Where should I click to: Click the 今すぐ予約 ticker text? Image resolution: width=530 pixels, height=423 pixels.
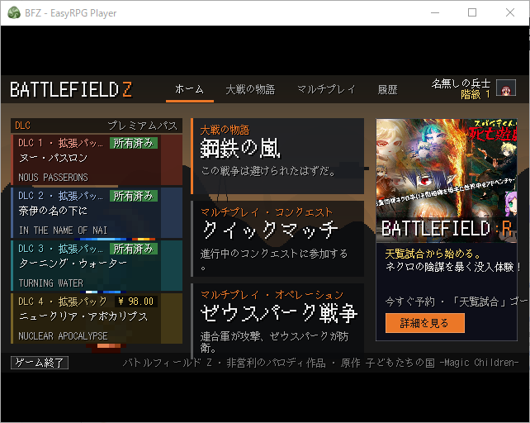click(x=456, y=302)
